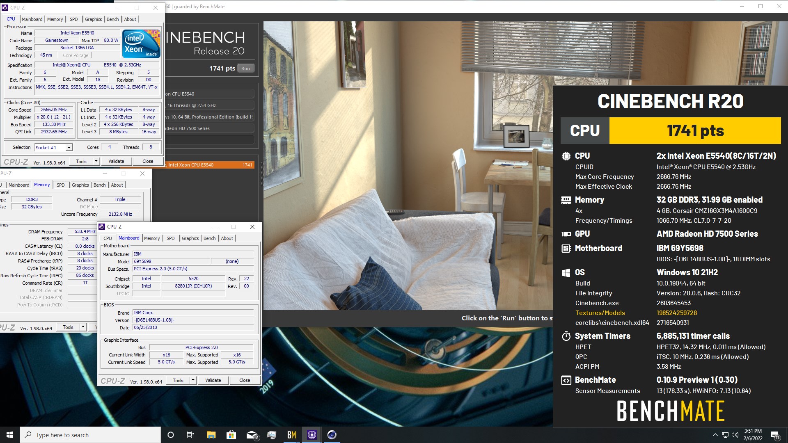This screenshot has height=443, width=788.
Task: Click CPU-Z icon in Mainboard window title bar
Action: point(102,227)
